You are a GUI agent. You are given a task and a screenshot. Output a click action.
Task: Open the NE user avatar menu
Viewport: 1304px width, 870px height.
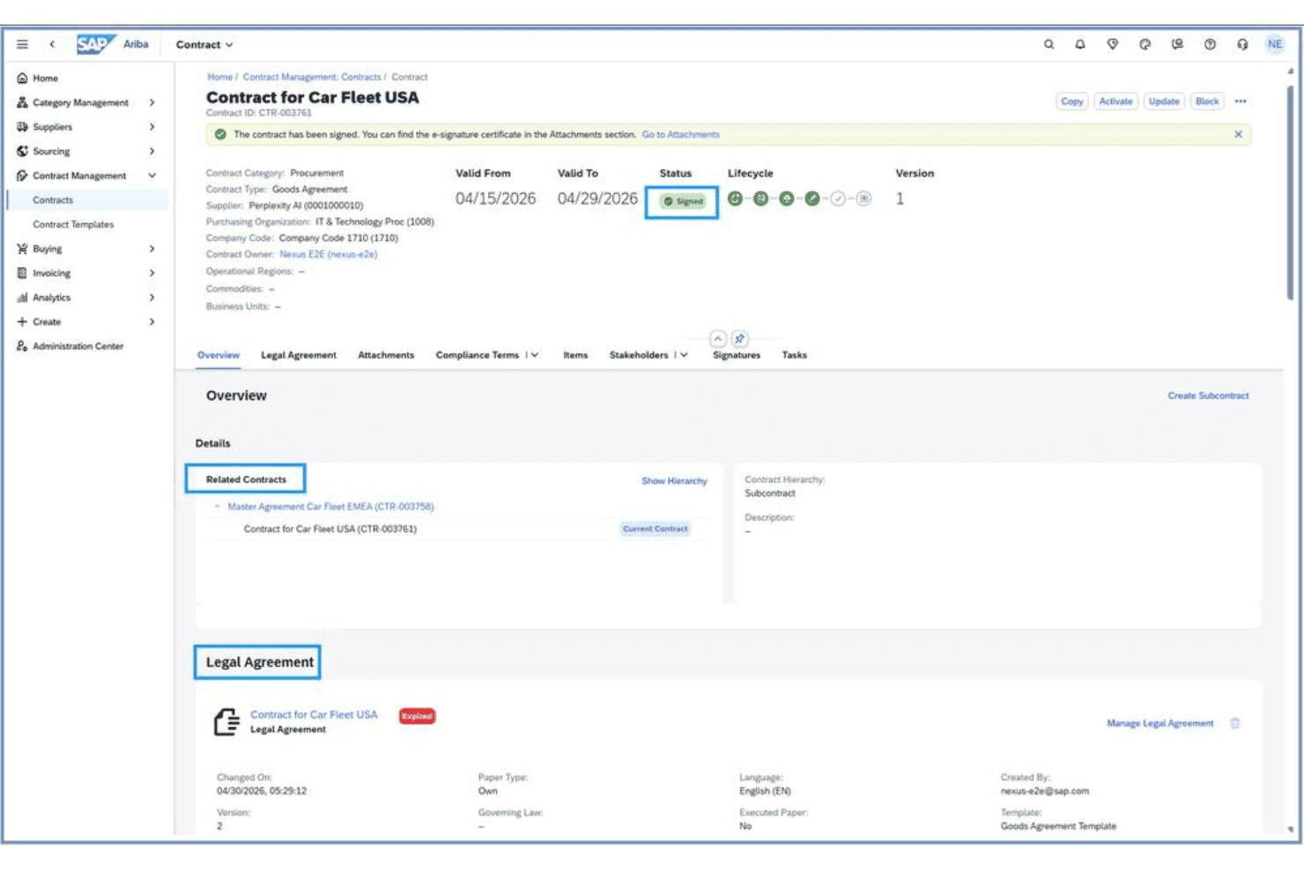point(1275,44)
